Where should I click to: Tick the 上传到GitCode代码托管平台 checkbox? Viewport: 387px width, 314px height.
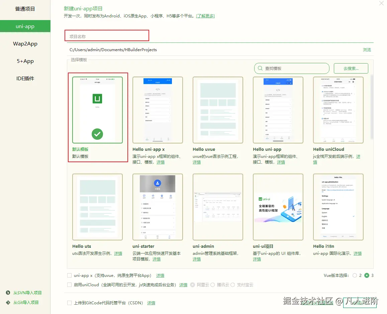tap(69, 303)
